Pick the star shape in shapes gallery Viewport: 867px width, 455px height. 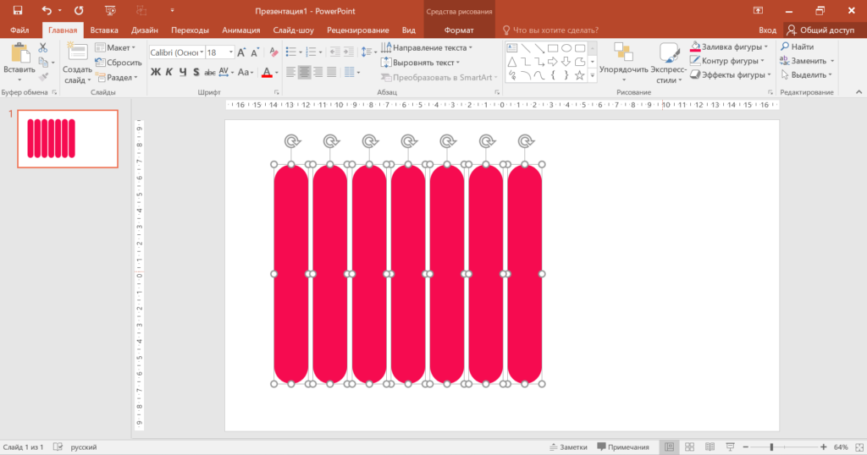point(579,75)
